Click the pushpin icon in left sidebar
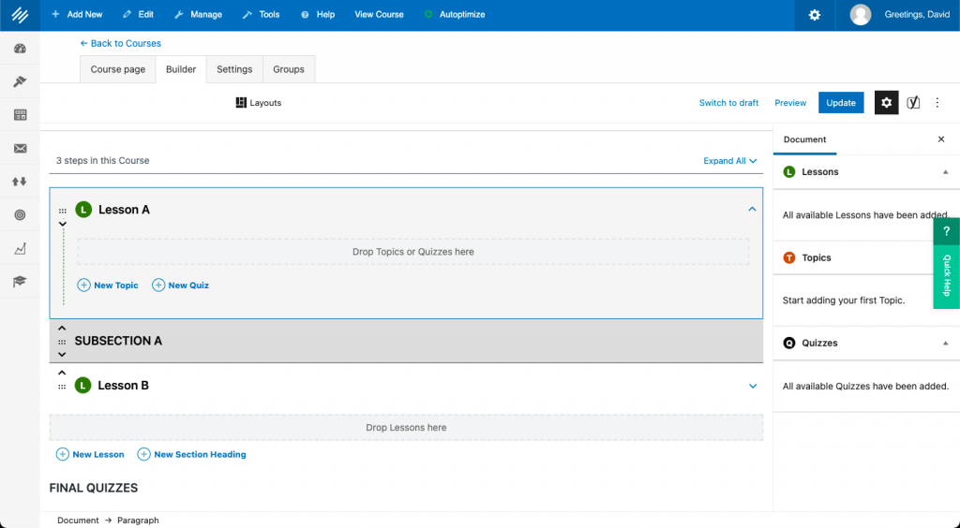Screen dimensions: 960x528 (x=20, y=81)
